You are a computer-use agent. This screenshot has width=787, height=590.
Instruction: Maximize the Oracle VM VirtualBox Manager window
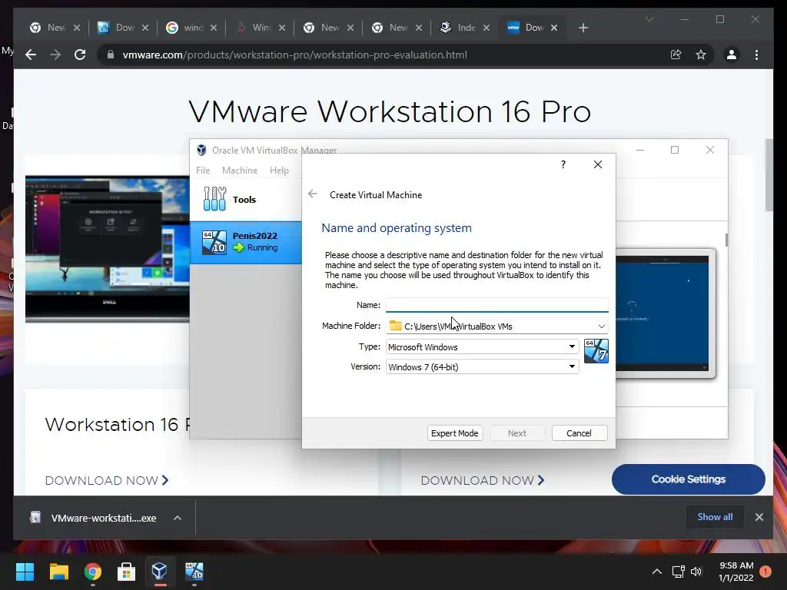tap(675, 150)
